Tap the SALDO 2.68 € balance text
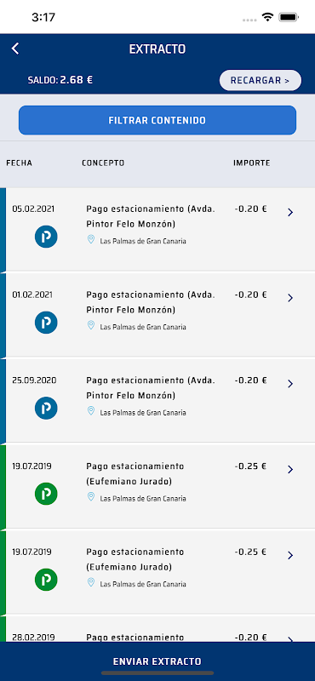 click(60, 80)
